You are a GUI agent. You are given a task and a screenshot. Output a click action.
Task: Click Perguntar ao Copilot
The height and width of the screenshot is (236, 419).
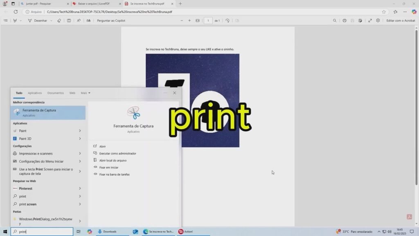coord(111,20)
